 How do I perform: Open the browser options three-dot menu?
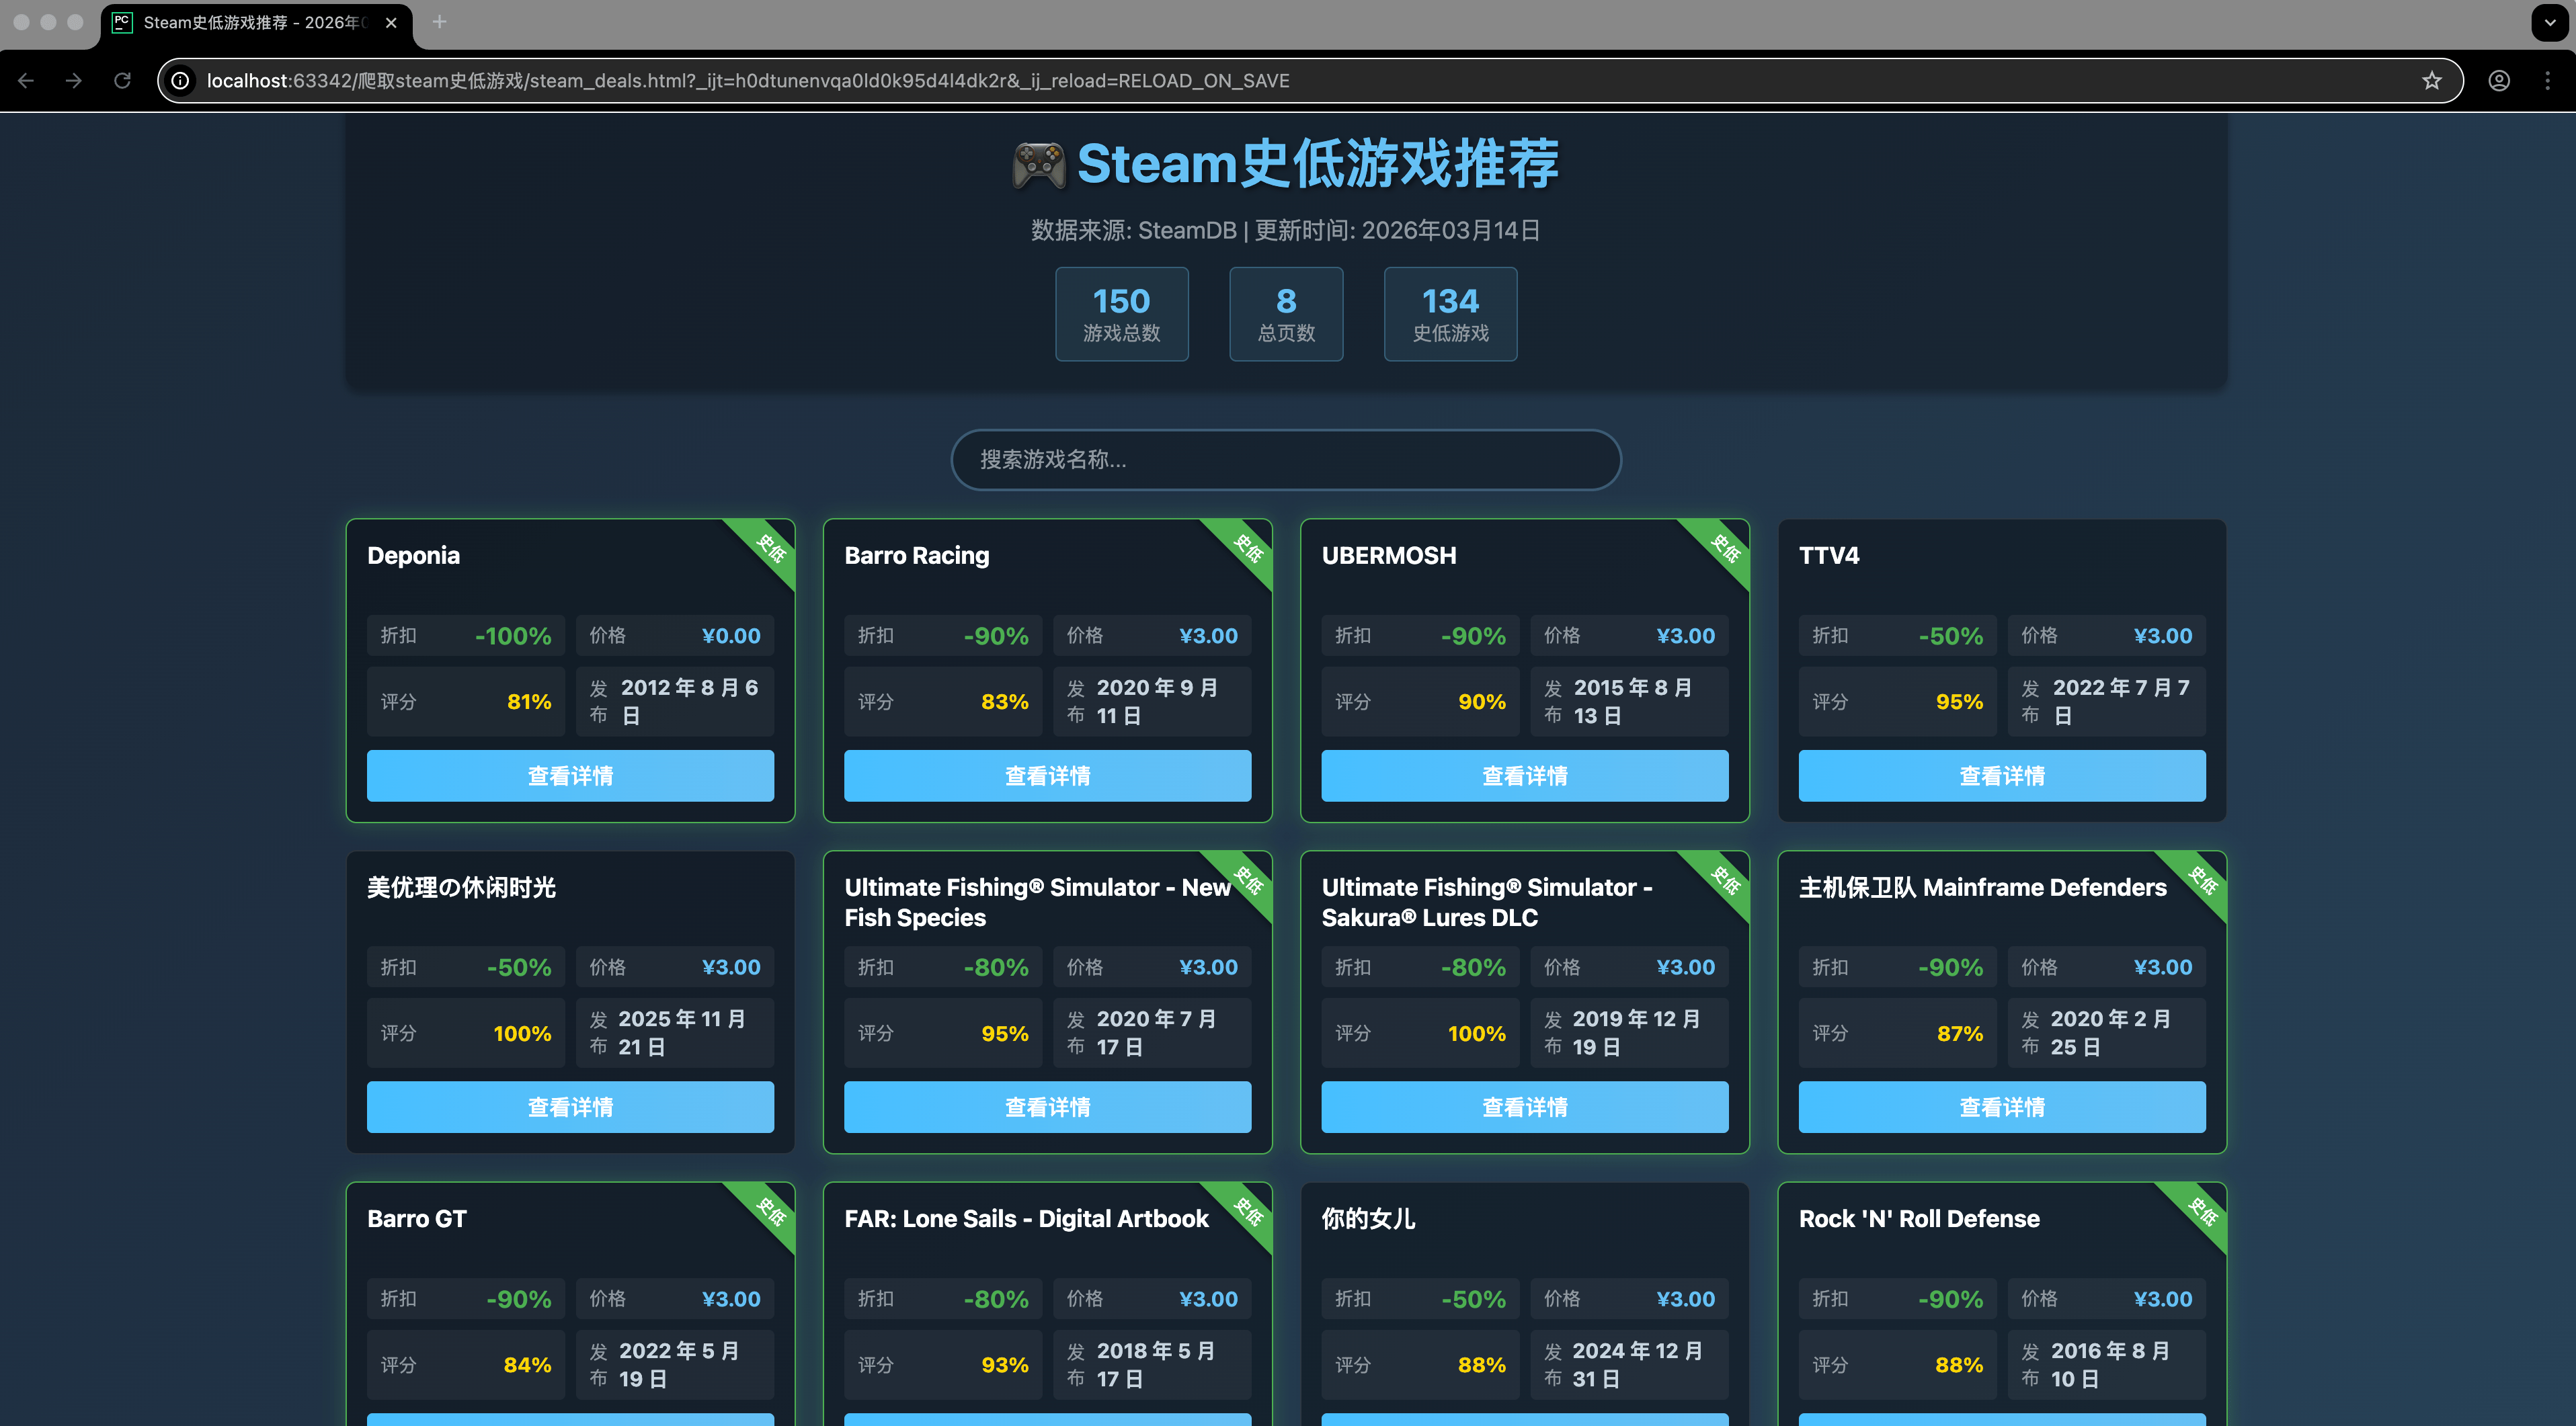click(2549, 81)
